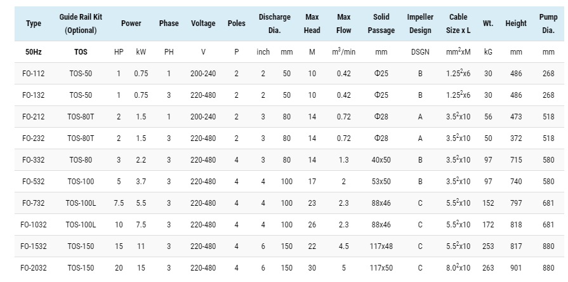568x282 pixels.
Task: Click the 117x48 solid passage cell
Action: coord(381,246)
